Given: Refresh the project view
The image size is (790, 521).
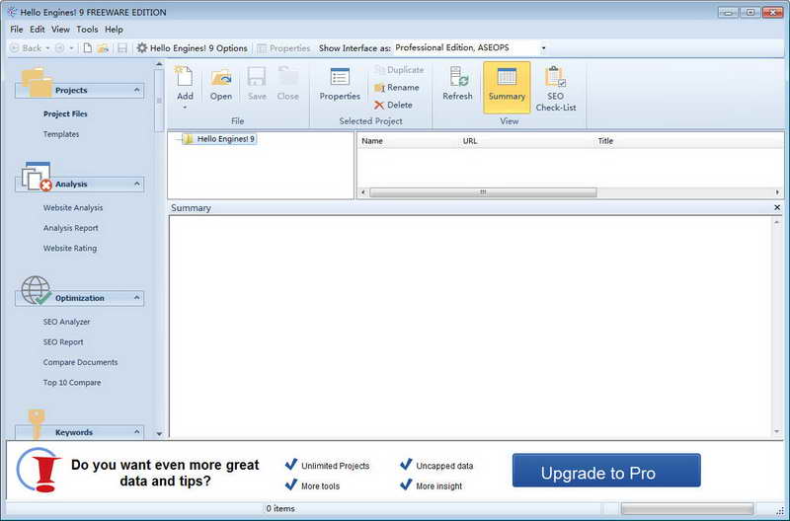Looking at the screenshot, I should pos(457,84).
